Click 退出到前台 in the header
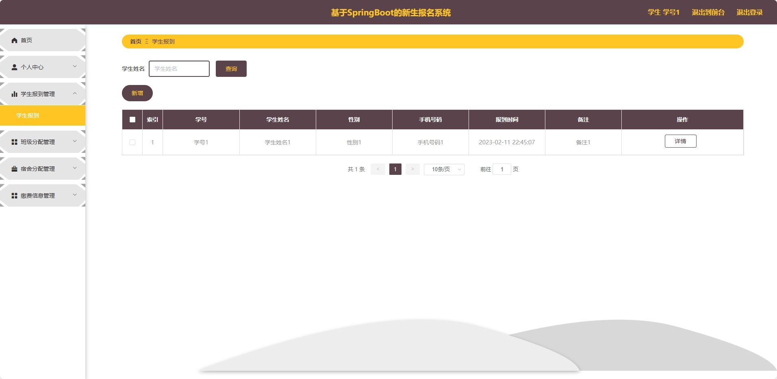777x379 pixels. [708, 12]
